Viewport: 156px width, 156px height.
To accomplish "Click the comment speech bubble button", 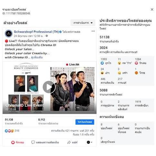I will tap(45, 142).
